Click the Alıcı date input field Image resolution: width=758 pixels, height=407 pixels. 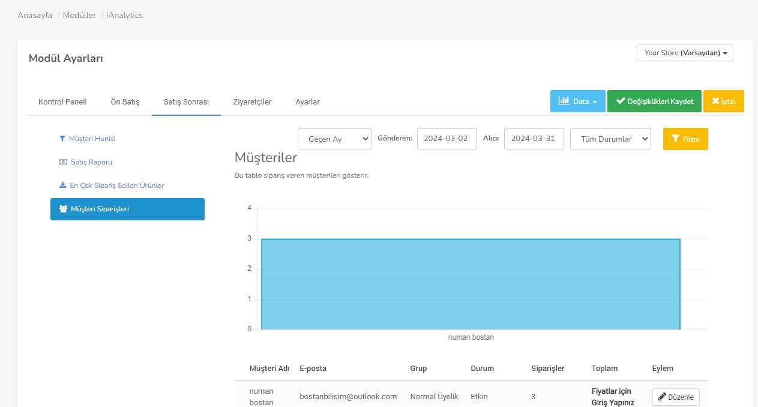tap(534, 139)
